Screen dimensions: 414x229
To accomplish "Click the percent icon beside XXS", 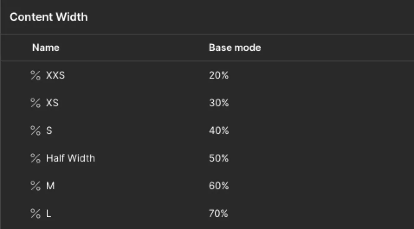I will click(x=36, y=75).
